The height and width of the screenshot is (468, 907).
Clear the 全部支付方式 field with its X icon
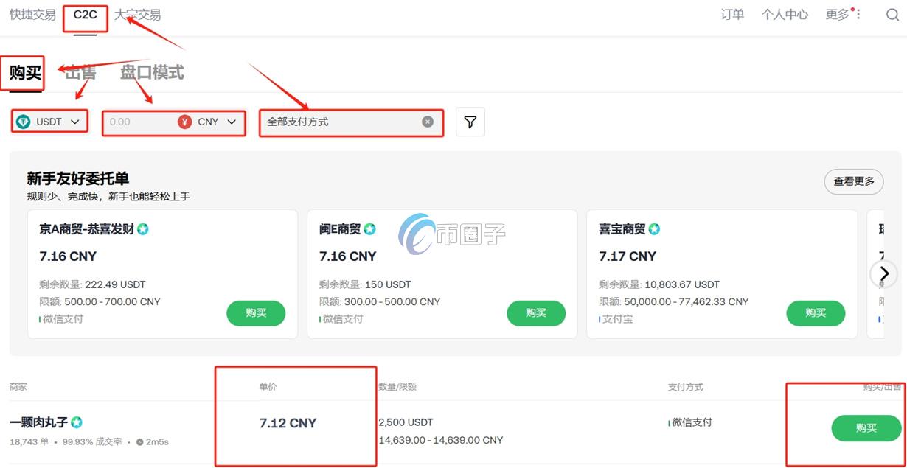click(428, 122)
